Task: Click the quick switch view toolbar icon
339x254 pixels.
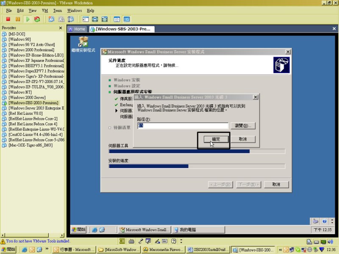Action: coord(105,19)
